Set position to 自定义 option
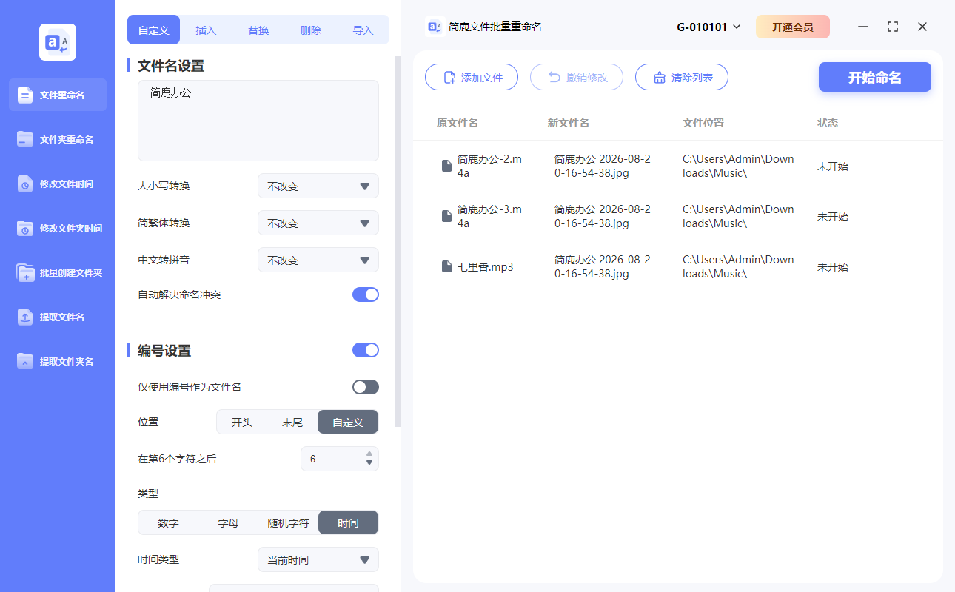 coord(348,423)
